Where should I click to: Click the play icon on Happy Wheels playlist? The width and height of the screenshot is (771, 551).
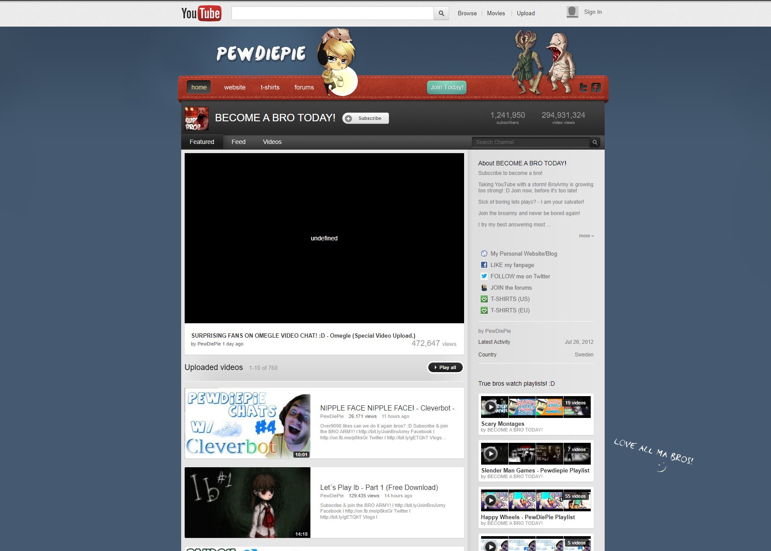[x=491, y=500]
